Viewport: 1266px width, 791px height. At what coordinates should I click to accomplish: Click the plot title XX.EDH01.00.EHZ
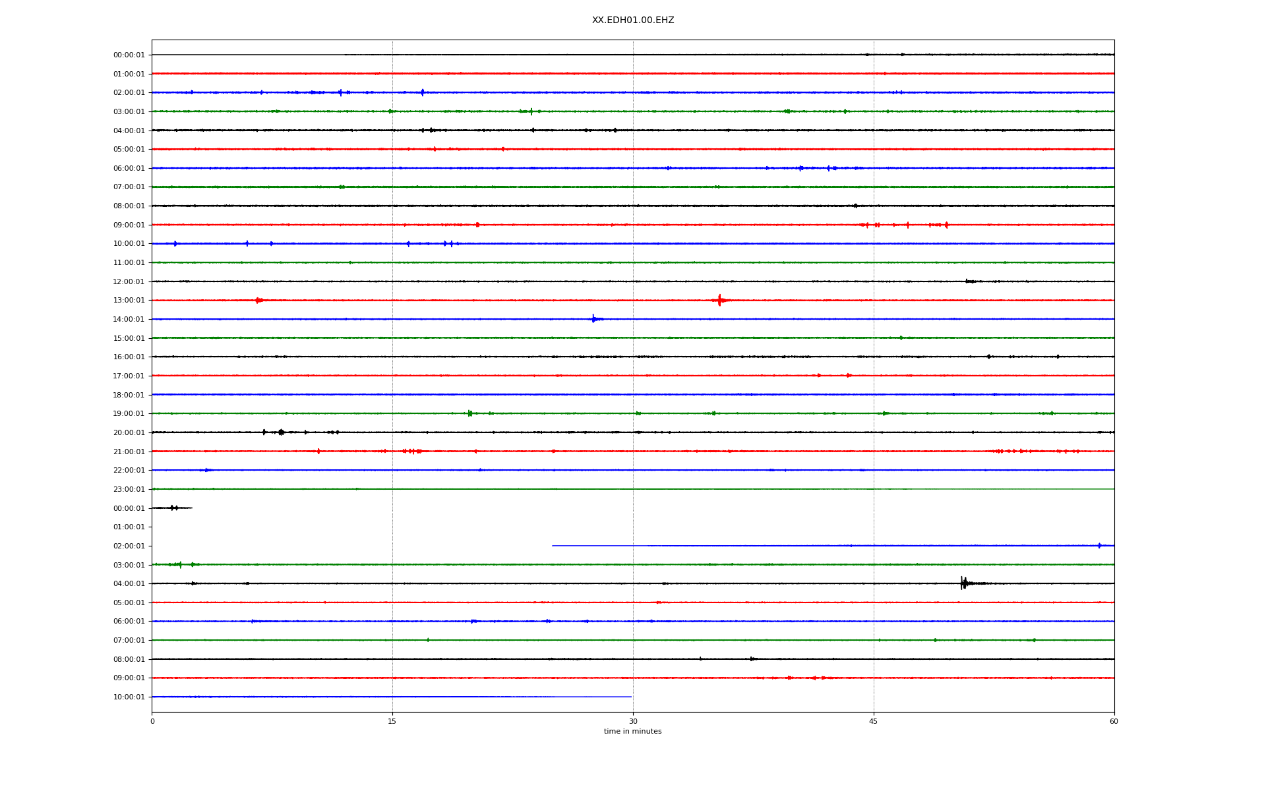pyautogui.click(x=632, y=20)
